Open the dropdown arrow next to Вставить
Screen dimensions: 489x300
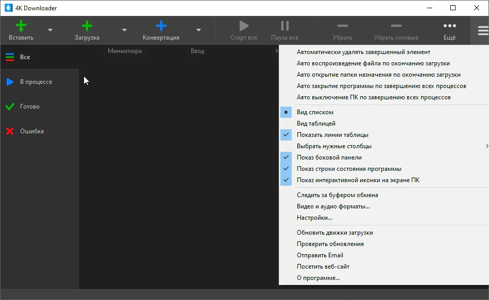point(50,30)
